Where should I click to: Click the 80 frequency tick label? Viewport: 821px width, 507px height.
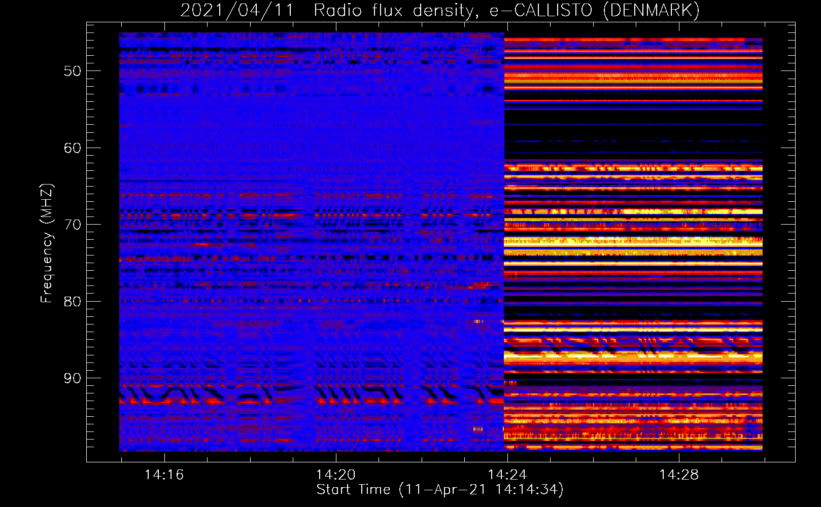(x=73, y=302)
